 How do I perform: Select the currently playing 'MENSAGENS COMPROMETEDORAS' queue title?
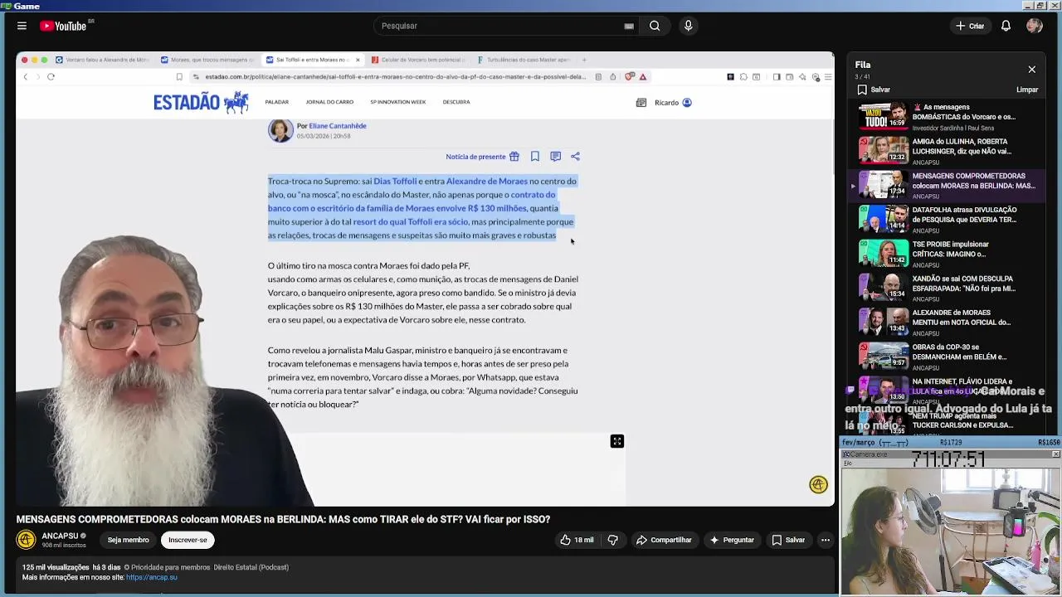click(974, 181)
